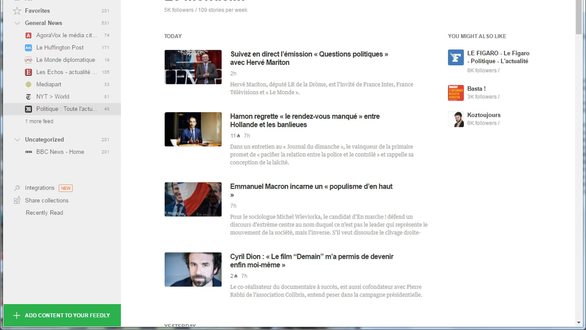586x330 pixels.
Task: Open LE FIGARO - Politique suggested feed
Action: 498,57
